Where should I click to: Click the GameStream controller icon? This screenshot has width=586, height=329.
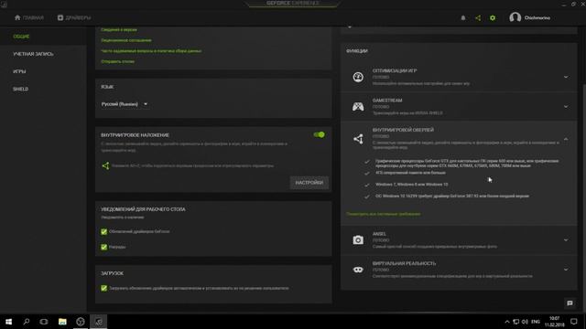358,107
